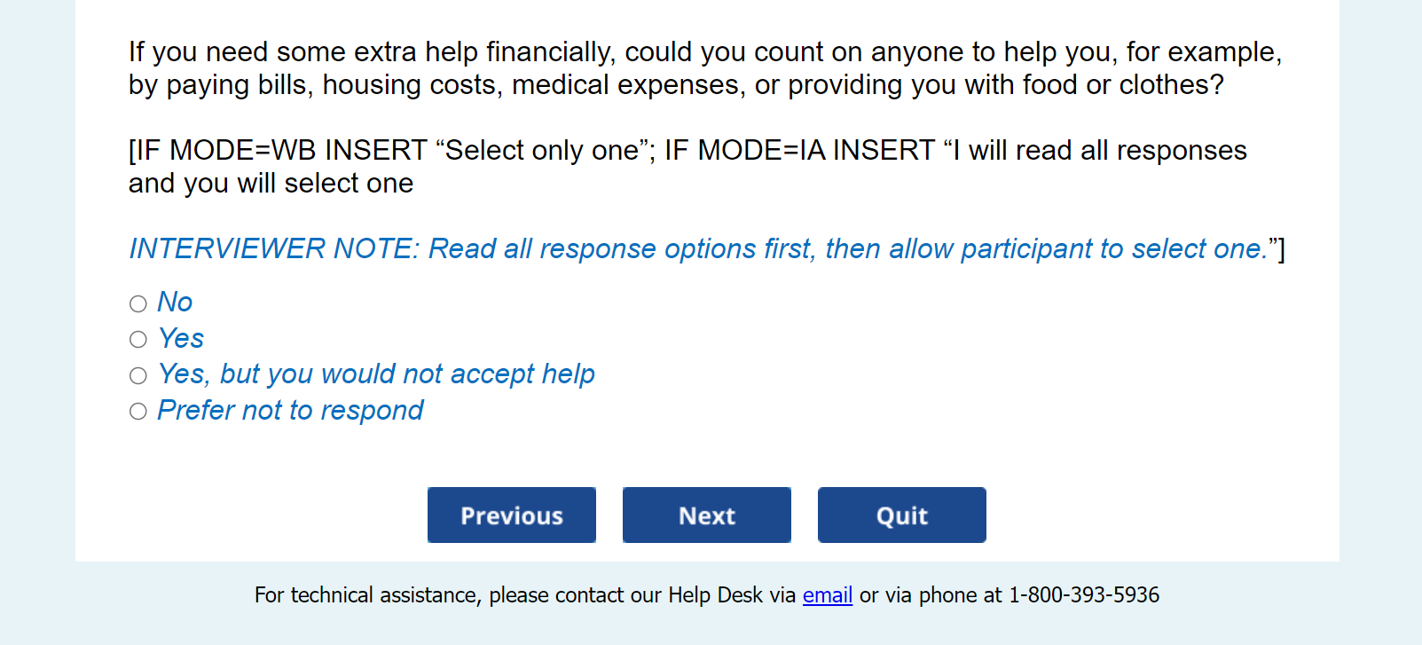
Task: Click the "Prefer not to respond" label text
Action: [290, 411]
